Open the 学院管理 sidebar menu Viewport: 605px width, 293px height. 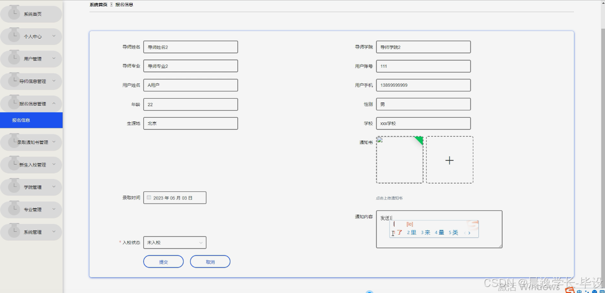click(31, 187)
